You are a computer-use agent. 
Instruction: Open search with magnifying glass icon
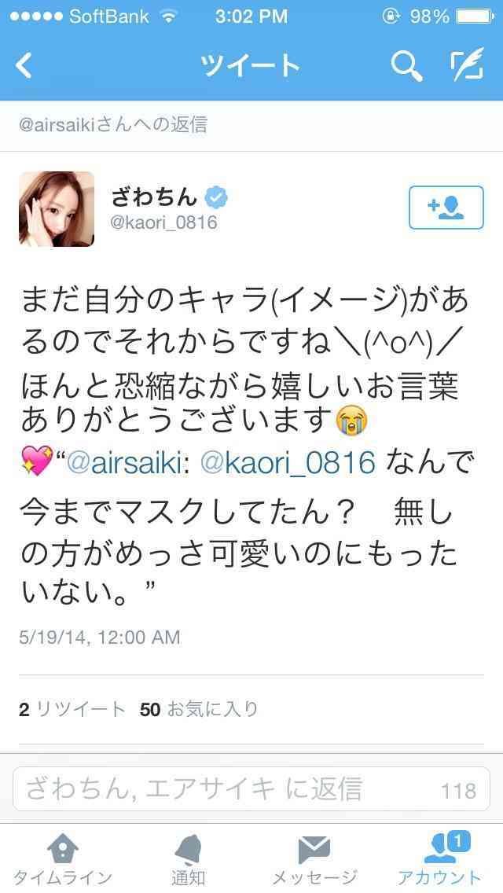pos(407,66)
